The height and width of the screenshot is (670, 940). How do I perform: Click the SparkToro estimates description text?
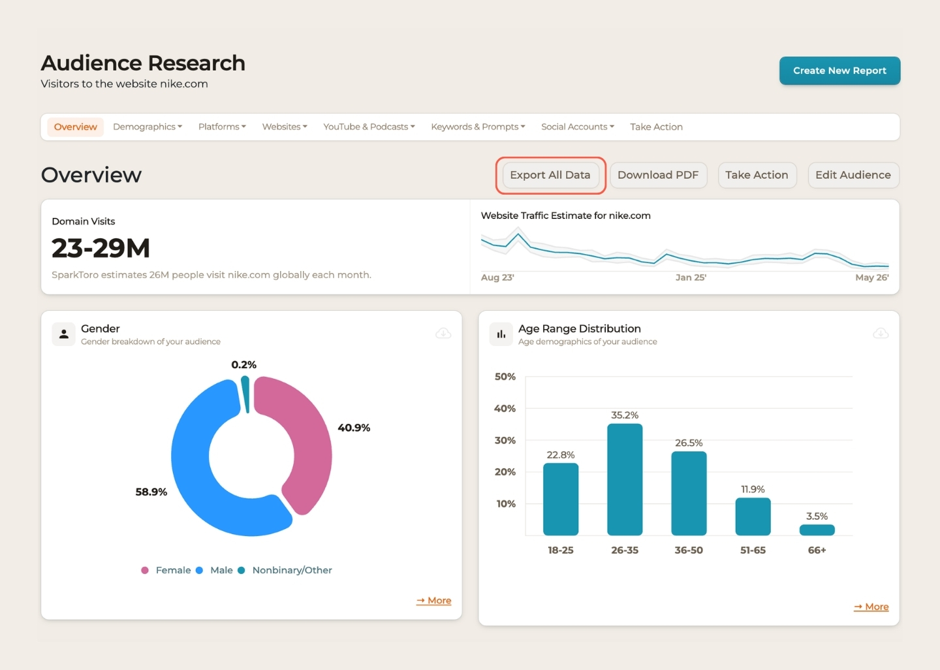point(211,275)
